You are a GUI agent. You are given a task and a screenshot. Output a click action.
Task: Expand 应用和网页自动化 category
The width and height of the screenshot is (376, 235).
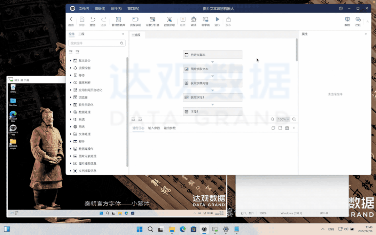(70, 90)
